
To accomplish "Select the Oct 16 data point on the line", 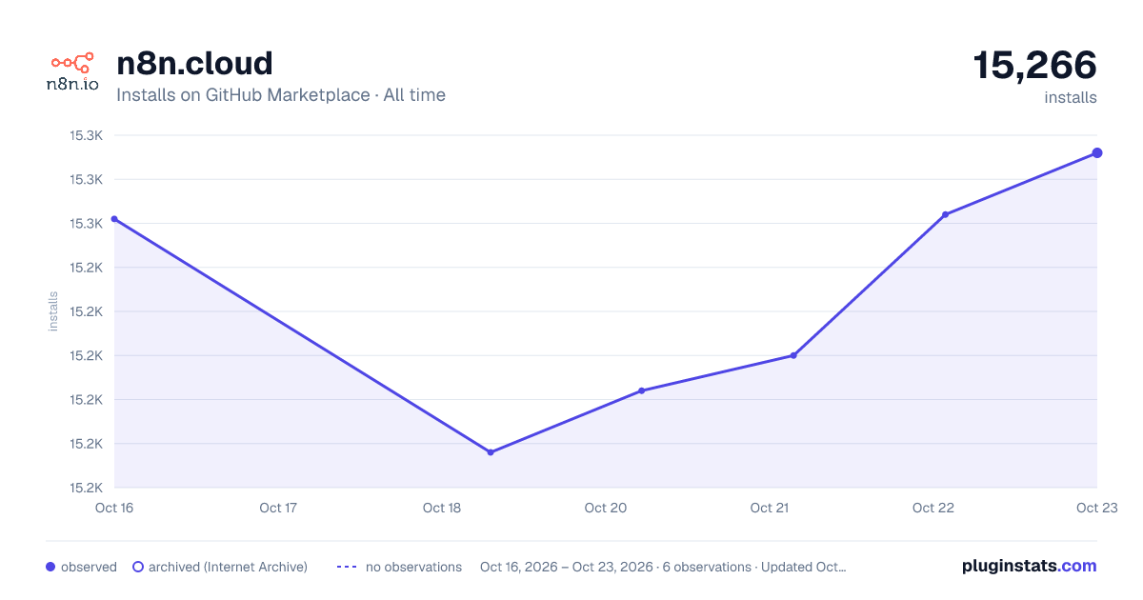I will (x=114, y=219).
